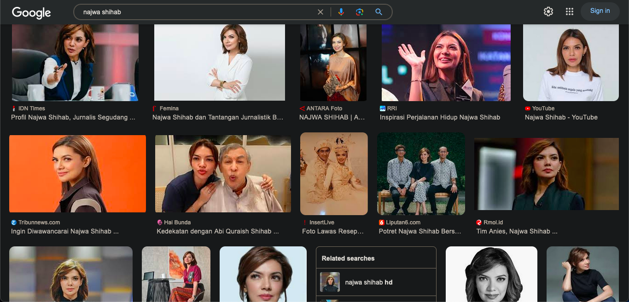Clear the search box text

point(320,12)
